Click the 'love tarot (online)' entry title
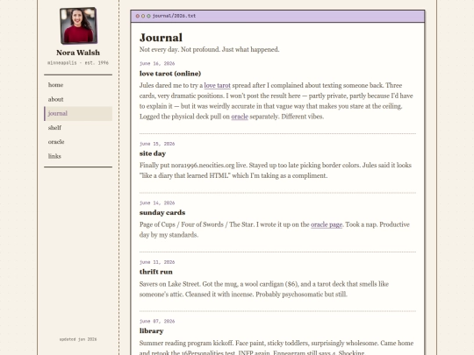Image resolution: width=474 pixels, height=355 pixels. pyautogui.click(x=170, y=74)
